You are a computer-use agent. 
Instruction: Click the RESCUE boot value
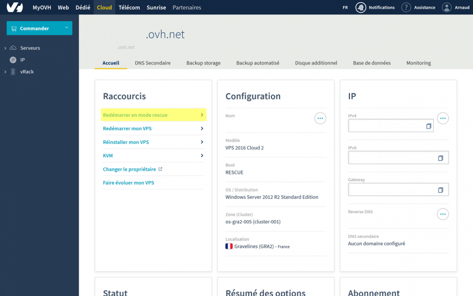point(234,172)
